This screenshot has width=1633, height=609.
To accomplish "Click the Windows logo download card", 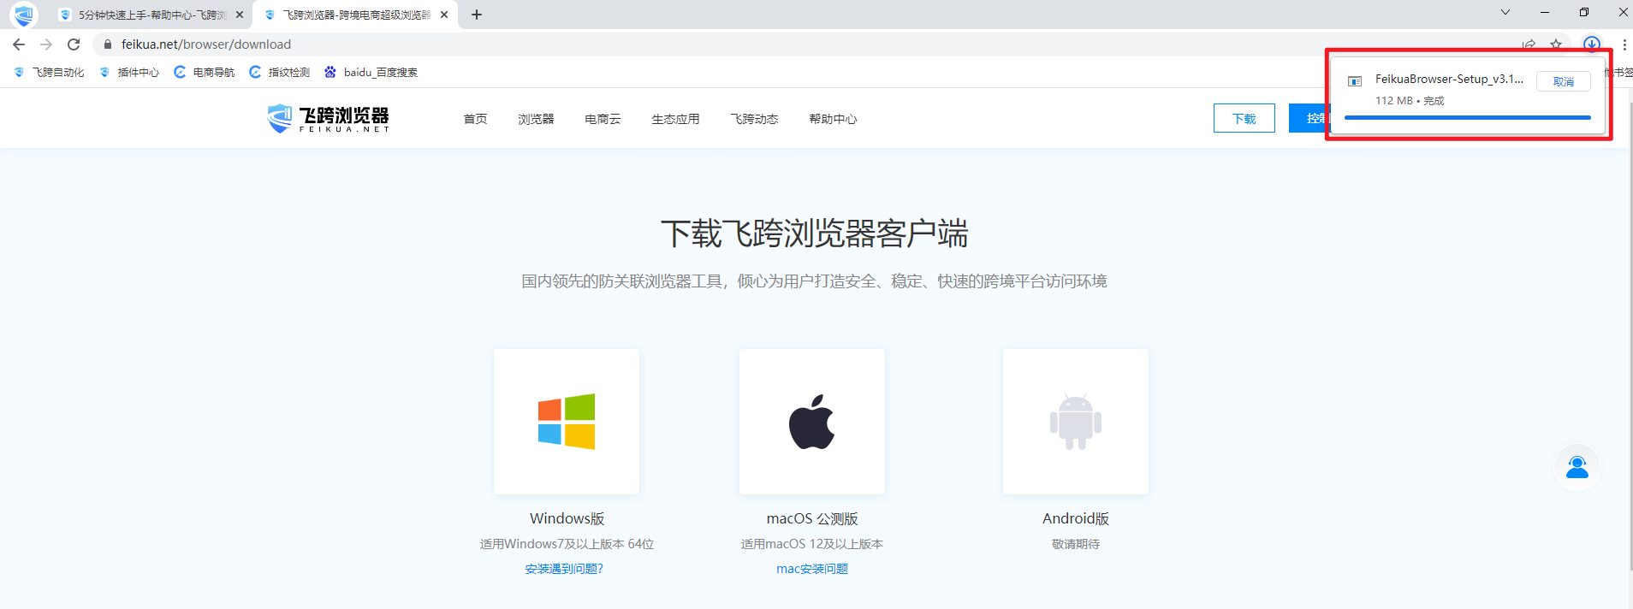I will click(x=566, y=421).
